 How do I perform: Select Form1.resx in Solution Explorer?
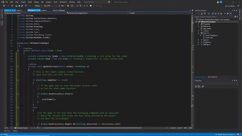point(209,38)
